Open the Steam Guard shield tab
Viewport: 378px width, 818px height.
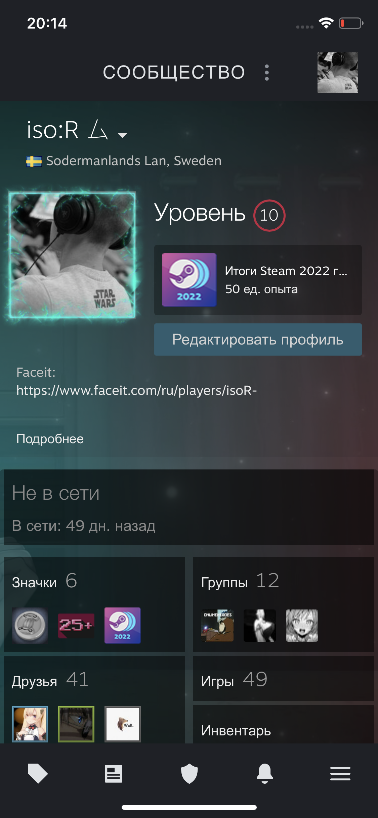tap(189, 773)
